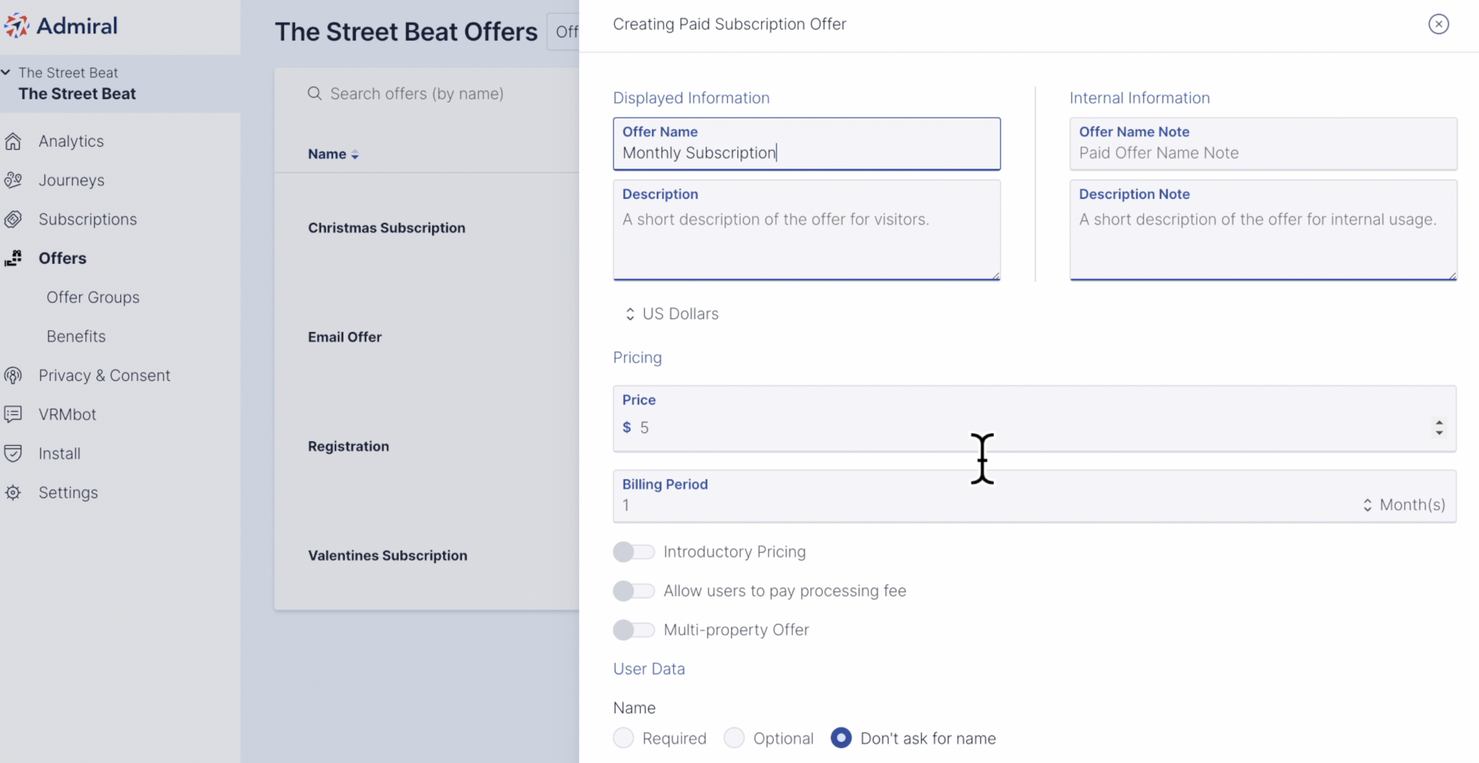Viewport: 1479px width, 763px height.
Task: Click the Install shield icon
Action: [13, 453]
